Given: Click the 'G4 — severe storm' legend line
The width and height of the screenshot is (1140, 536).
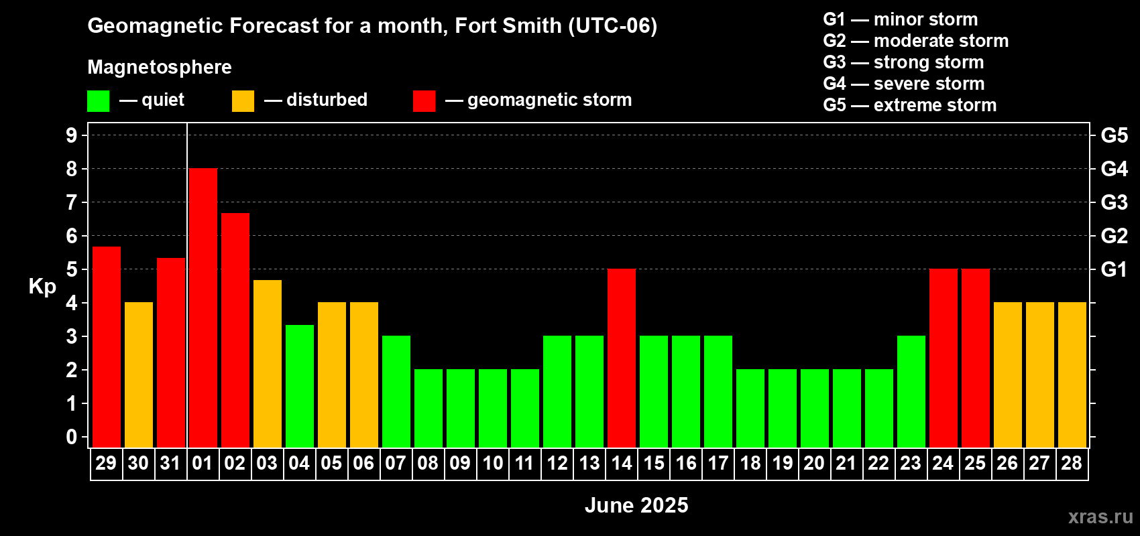Looking at the screenshot, I should point(904,84).
